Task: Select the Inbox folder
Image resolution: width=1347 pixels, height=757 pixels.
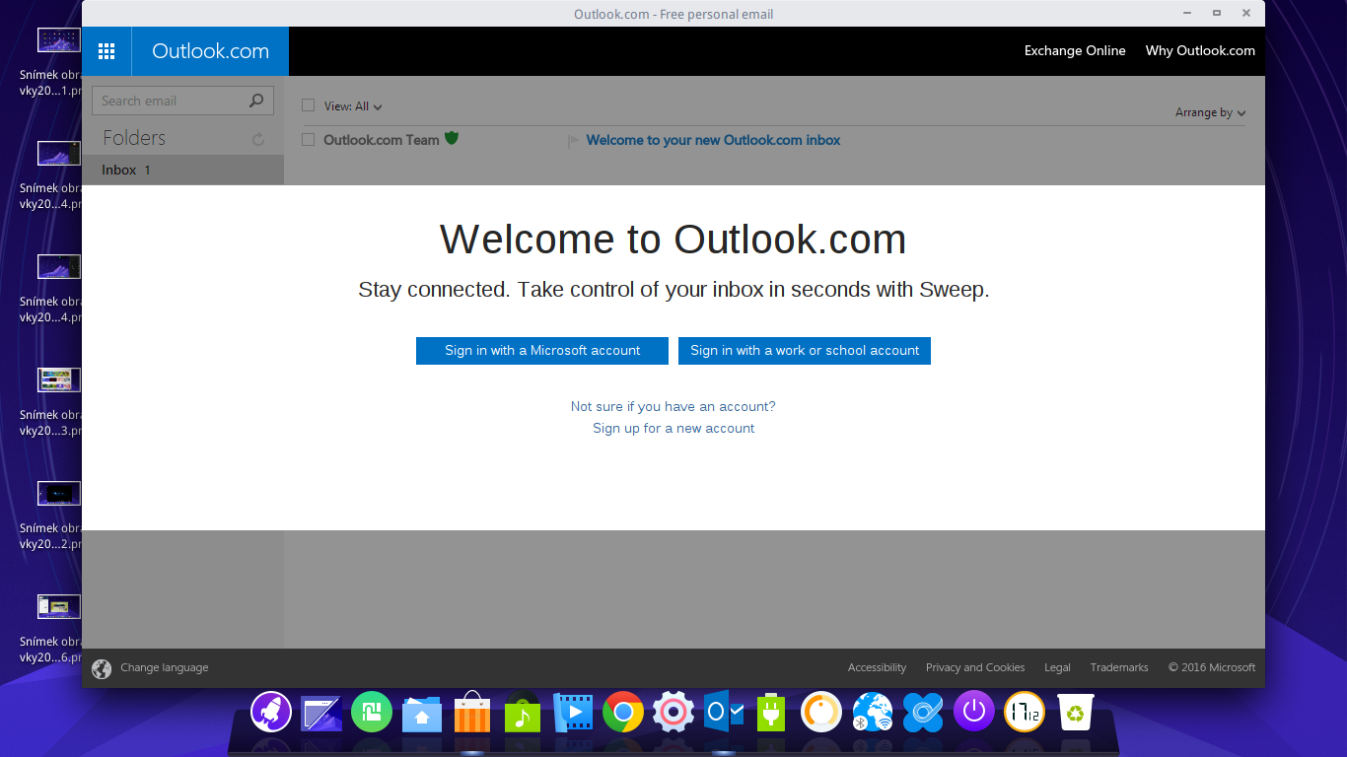Action: (x=183, y=170)
